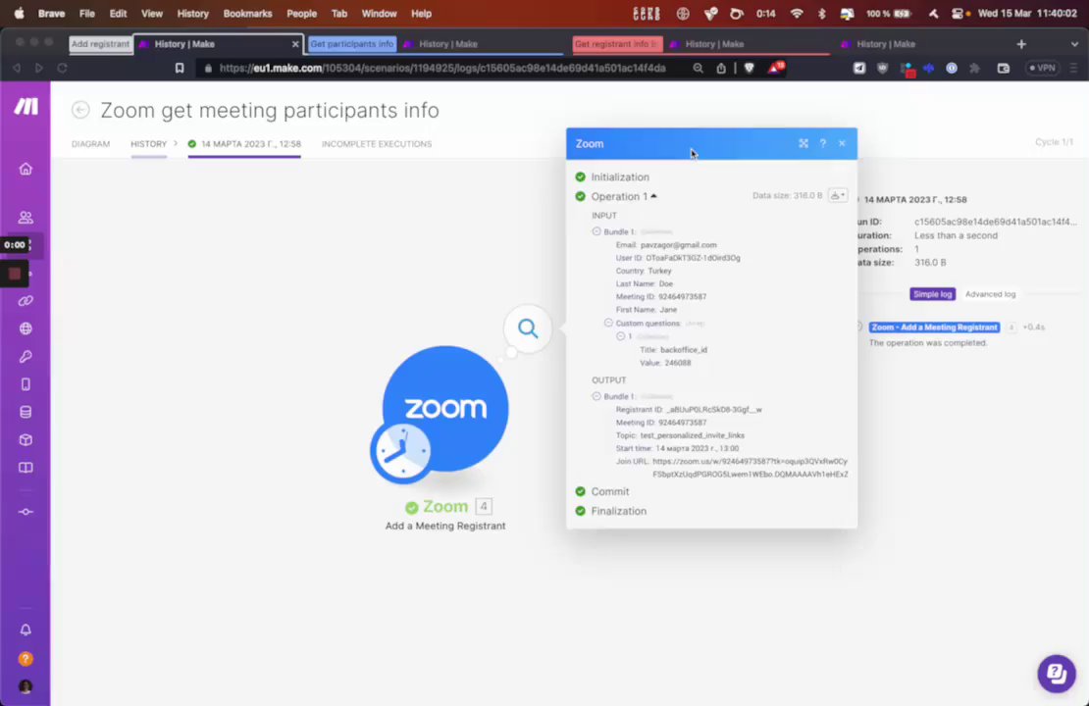Open the download output dropdown in Operation 1
The image size is (1089, 706).
pos(838,196)
